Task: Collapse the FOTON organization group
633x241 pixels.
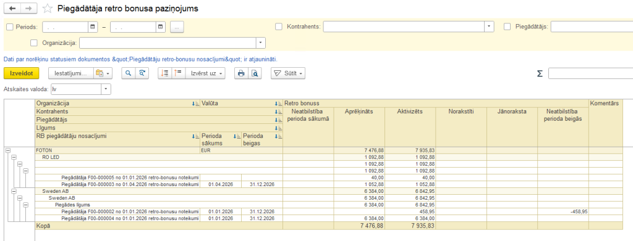Action: (x=7, y=150)
